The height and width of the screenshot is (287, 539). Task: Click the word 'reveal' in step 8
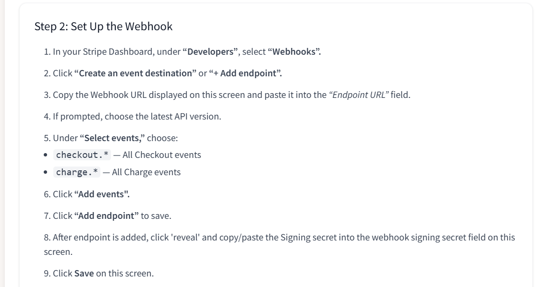[x=185, y=238]
